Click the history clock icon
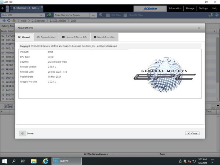The image size is (220, 165). (x=9, y=21)
